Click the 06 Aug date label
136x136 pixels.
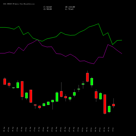click(4, 129)
